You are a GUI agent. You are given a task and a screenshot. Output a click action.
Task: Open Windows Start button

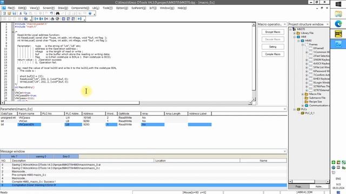pyautogui.click(x=338, y=4)
